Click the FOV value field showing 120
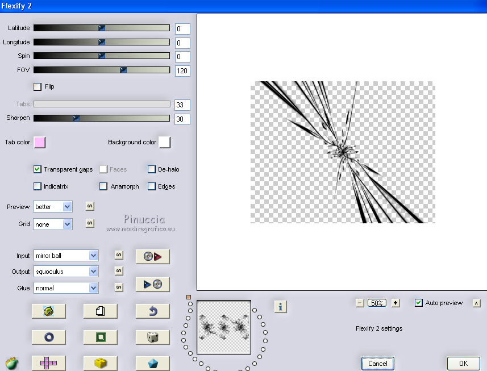This screenshot has height=371, width=487. (182, 71)
